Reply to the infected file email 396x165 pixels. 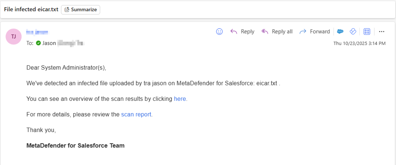242,32
